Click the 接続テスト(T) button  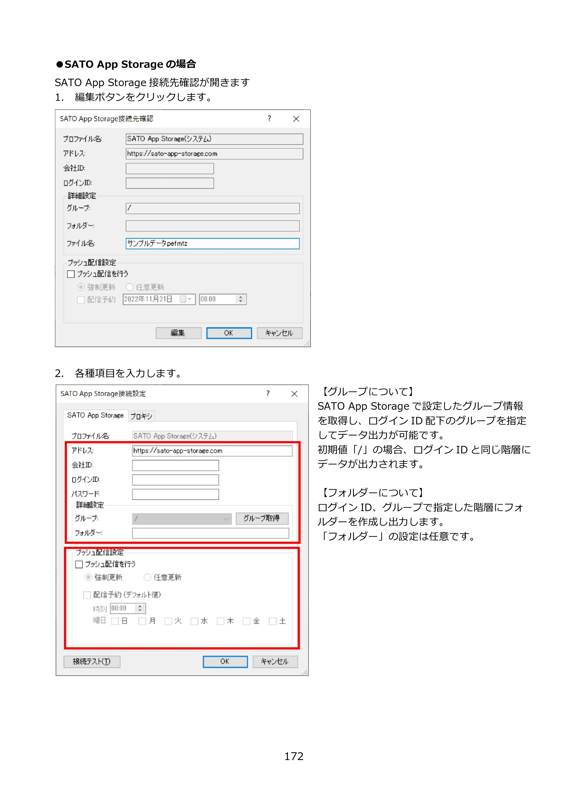[92, 662]
